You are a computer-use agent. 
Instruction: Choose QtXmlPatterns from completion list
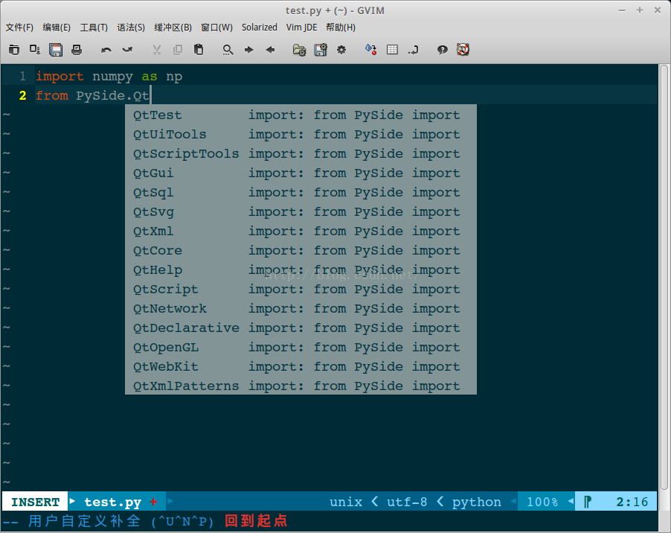coord(301,386)
